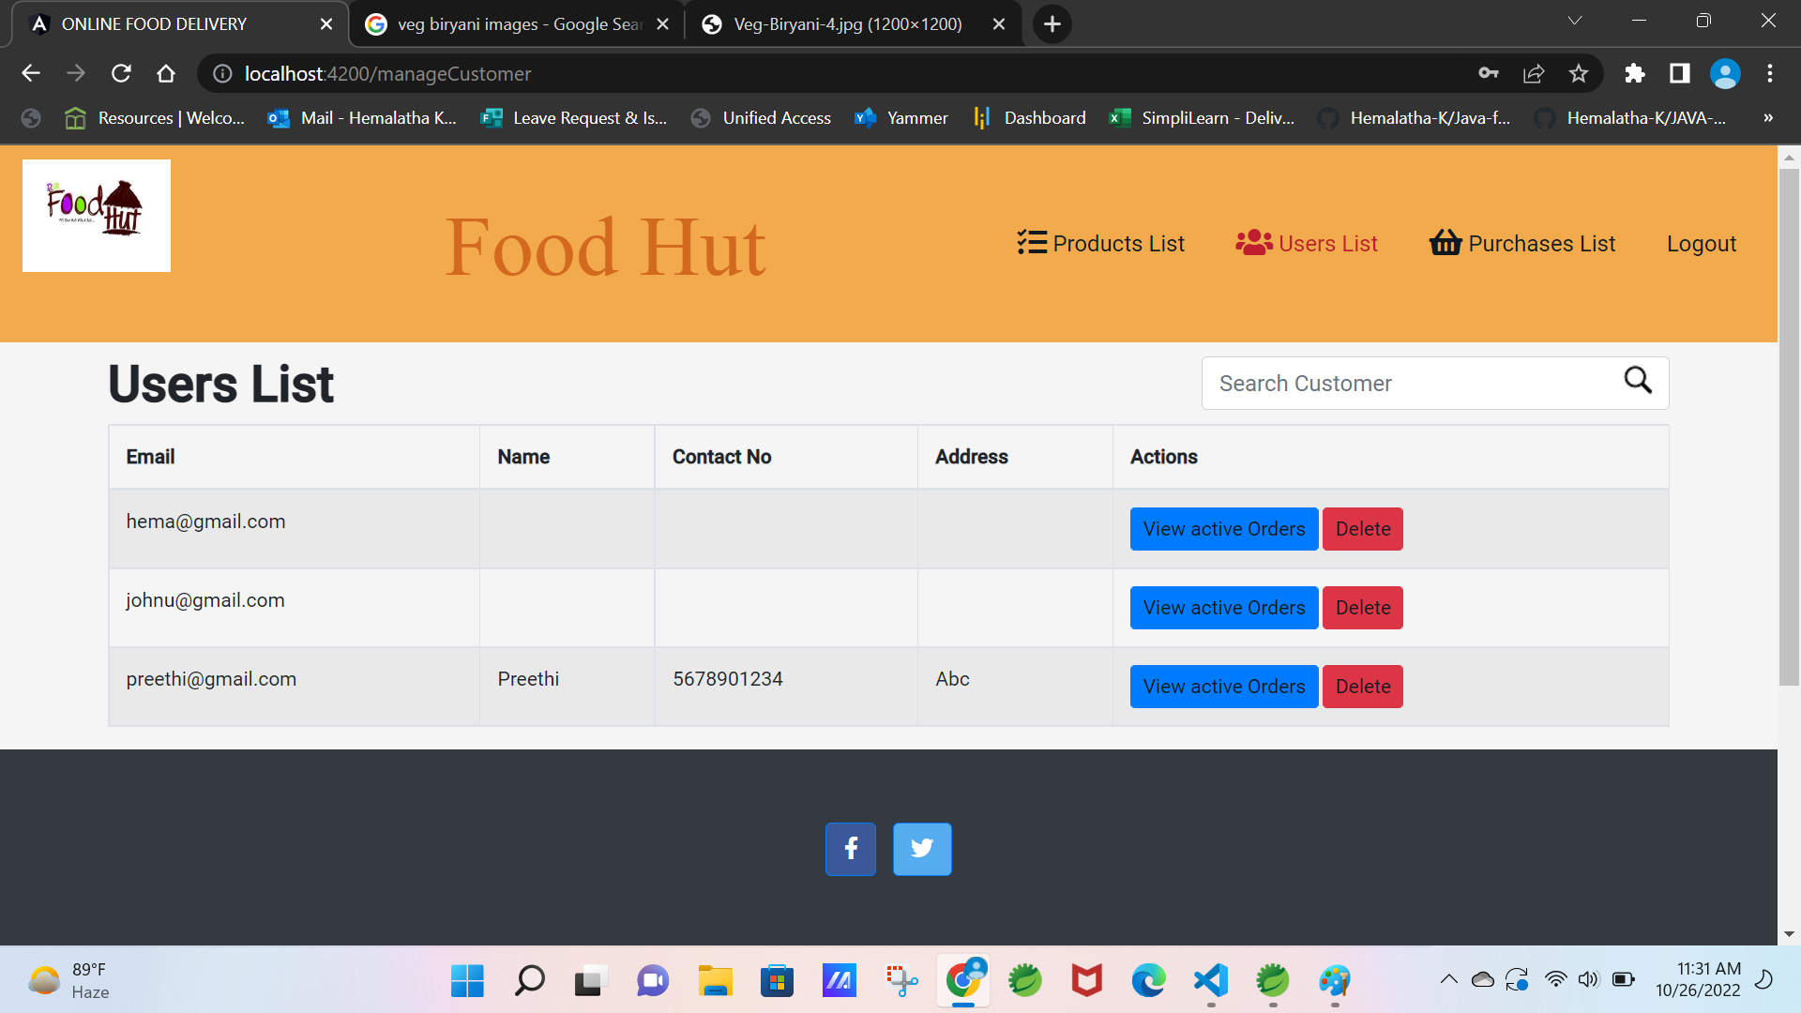Open Visual Studio Code from taskbar
Viewport: 1801px width, 1013px height.
tap(1211, 981)
